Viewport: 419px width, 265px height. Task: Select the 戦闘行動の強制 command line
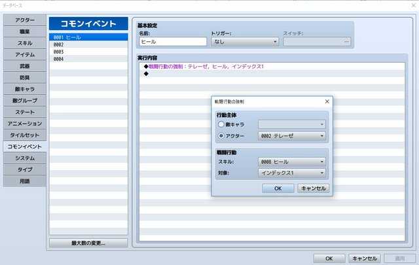[x=272, y=66]
